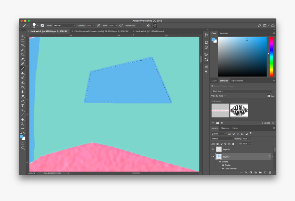Select the Move tool
The height and width of the screenshot is (201, 295).
click(x=23, y=36)
